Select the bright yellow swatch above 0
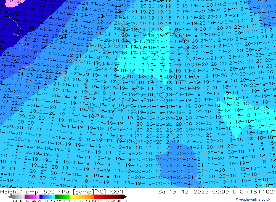The width and height of the screenshot is (276, 202). coord(71,197)
